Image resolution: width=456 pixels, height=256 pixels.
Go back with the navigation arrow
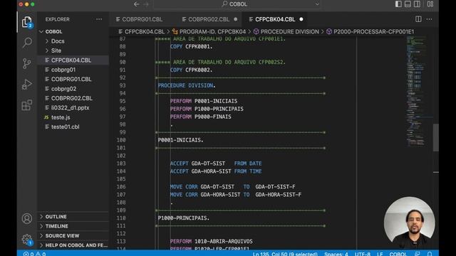[136, 4]
